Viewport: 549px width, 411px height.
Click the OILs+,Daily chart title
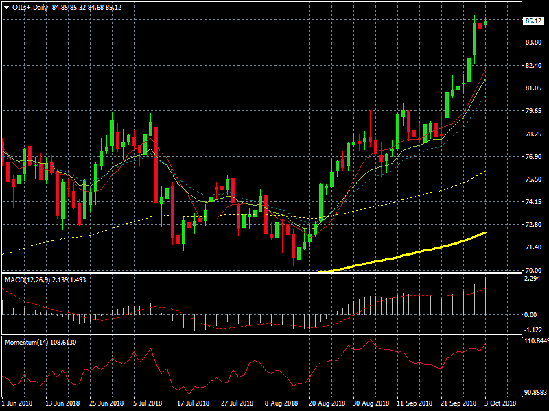(x=29, y=7)
